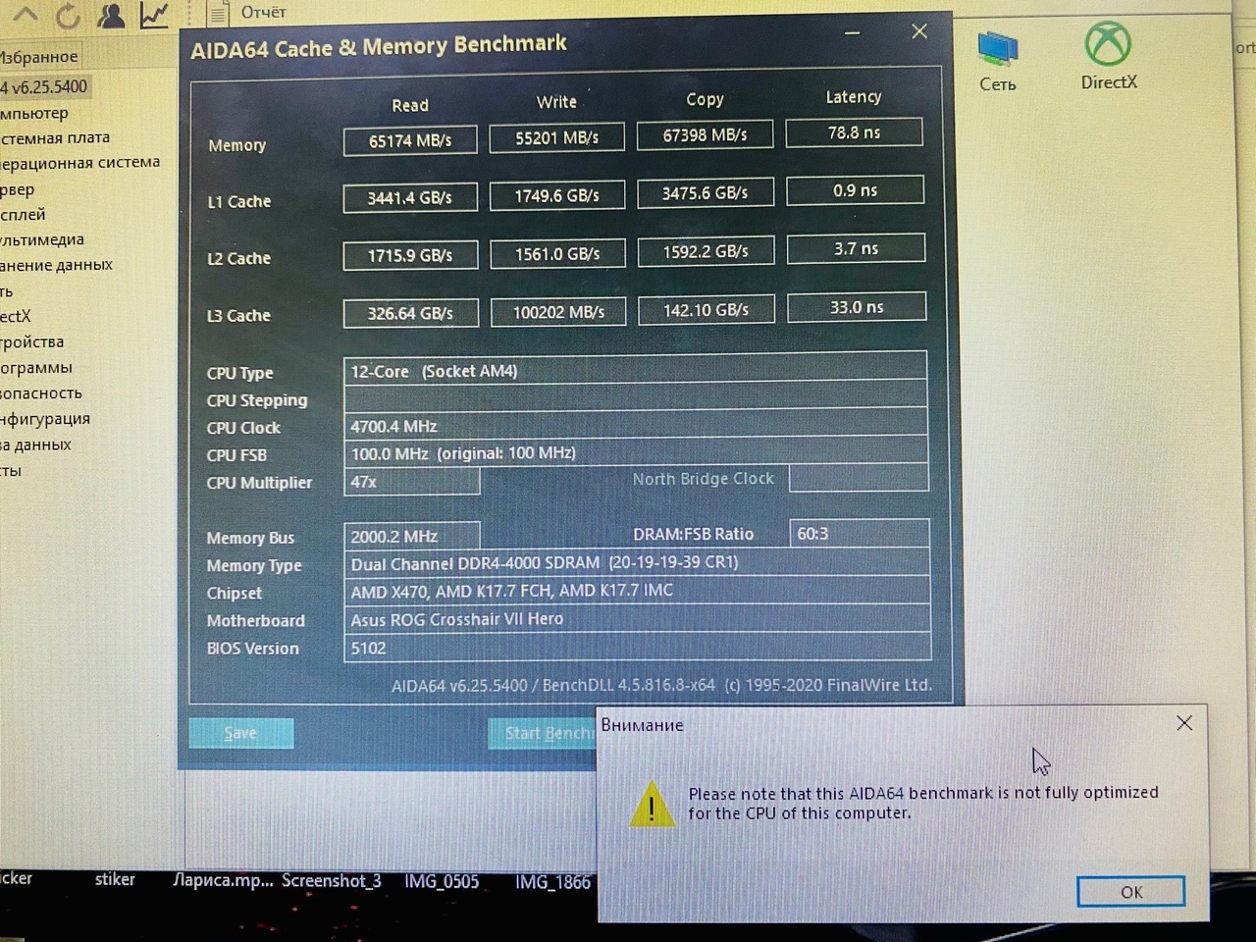Click the CPU Type field showing 12-Core
The image size is (1256, 942).
pos(635,370)
